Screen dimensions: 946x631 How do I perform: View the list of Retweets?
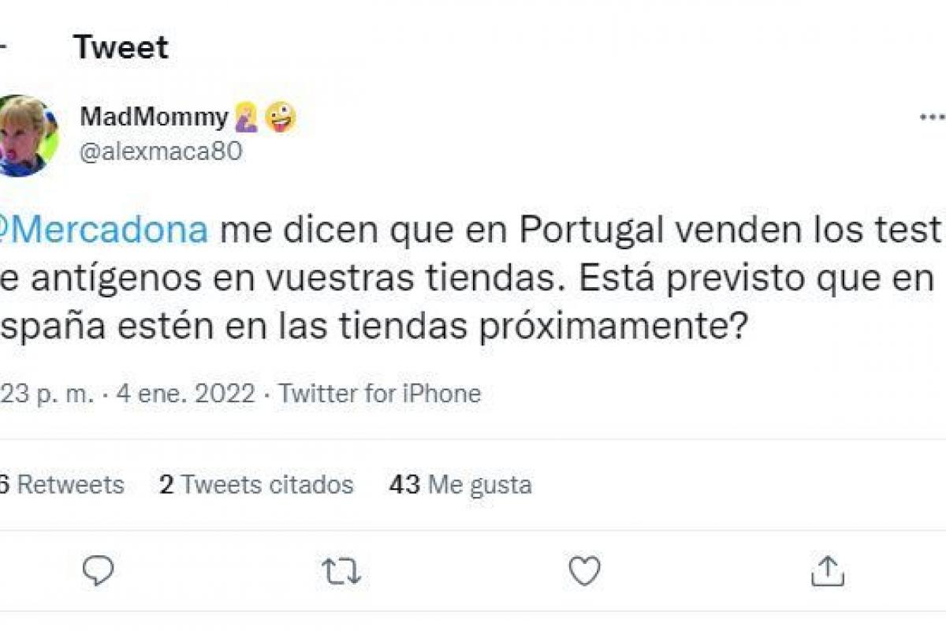click(x=63, y=484)
